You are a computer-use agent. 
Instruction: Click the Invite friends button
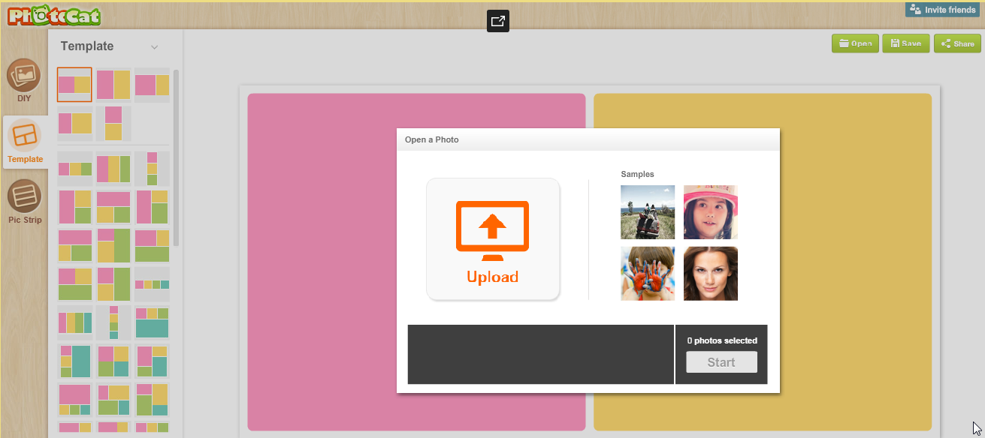pos(943,10)
